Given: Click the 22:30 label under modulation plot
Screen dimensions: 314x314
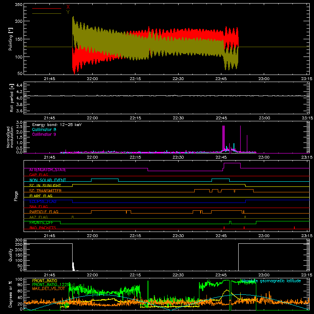Looking at the screenshot, I should 178,157.
